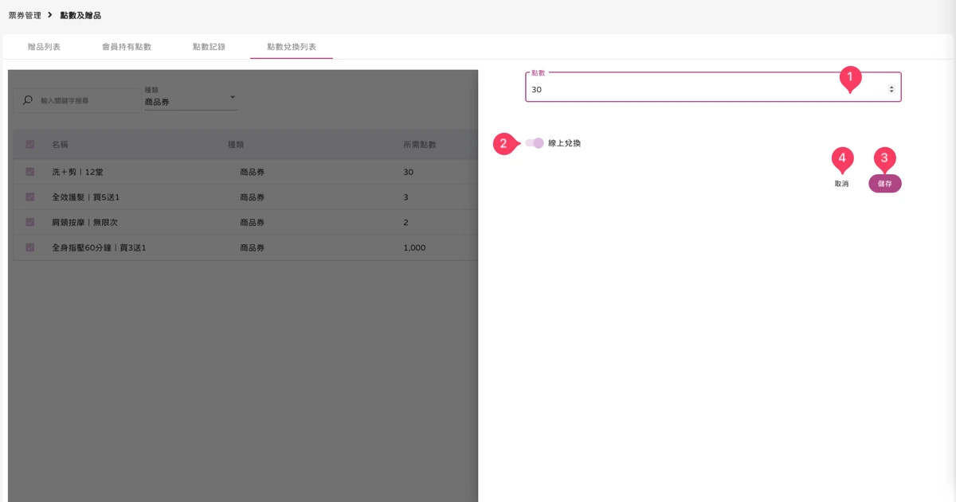This screenshot has width=956, height=502.
Task: Click points value 2 in 肩頸按摩 row
Action: pyautogui.click(x=406, y=222)
